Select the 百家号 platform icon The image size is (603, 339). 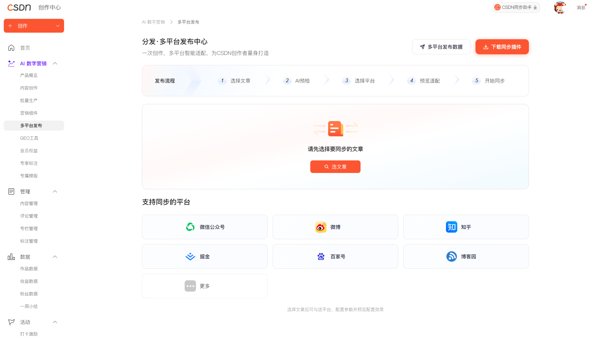321,256
